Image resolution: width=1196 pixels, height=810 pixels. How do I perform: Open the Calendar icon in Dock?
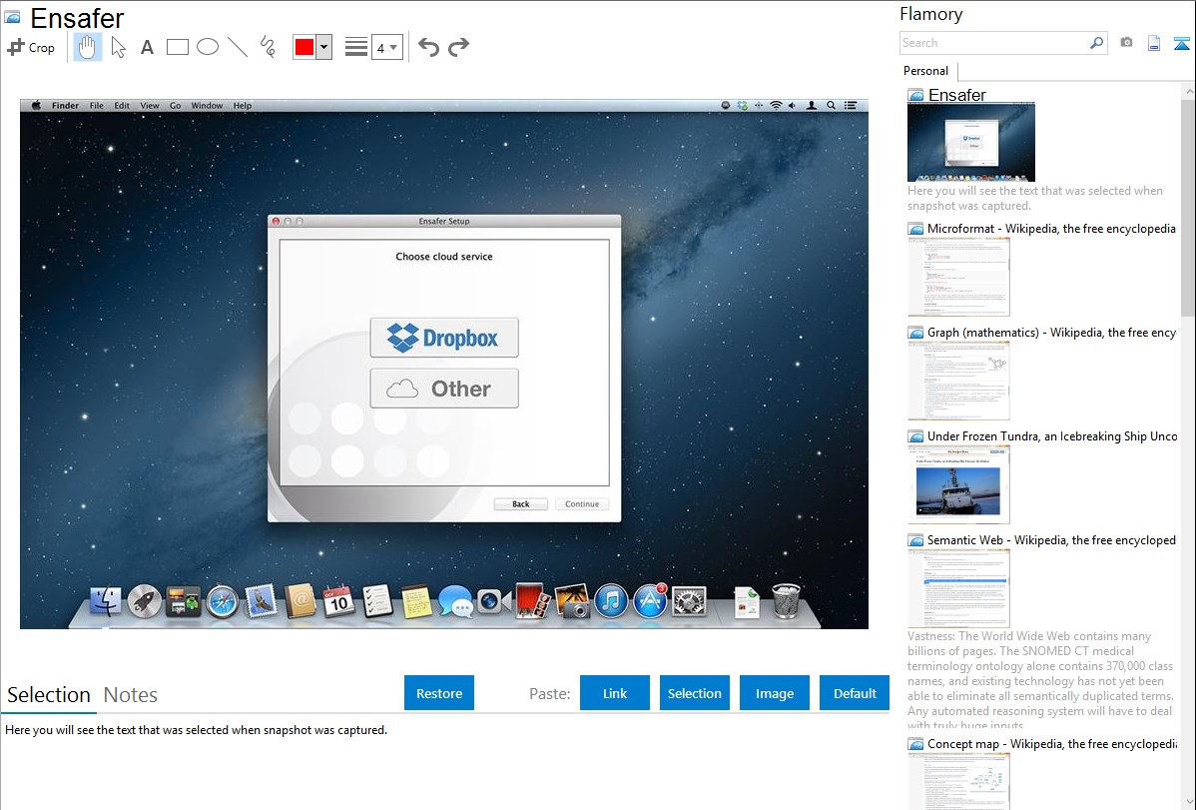[x=338, y=601]
